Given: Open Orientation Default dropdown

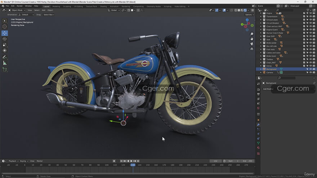Looking at the screenshot, I should (26, 15).
